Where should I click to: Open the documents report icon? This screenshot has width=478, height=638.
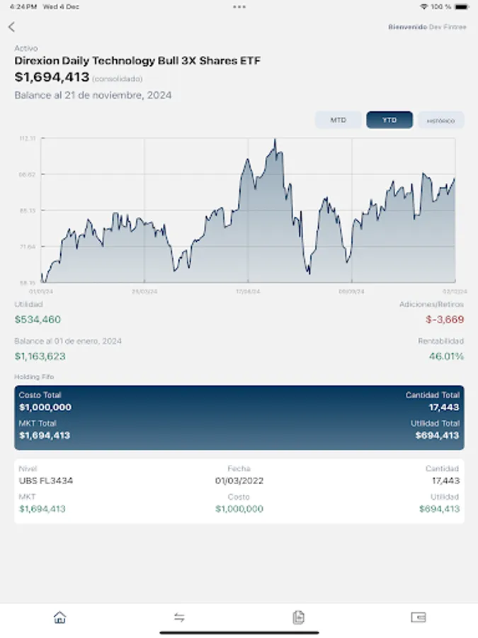[298, 617]
